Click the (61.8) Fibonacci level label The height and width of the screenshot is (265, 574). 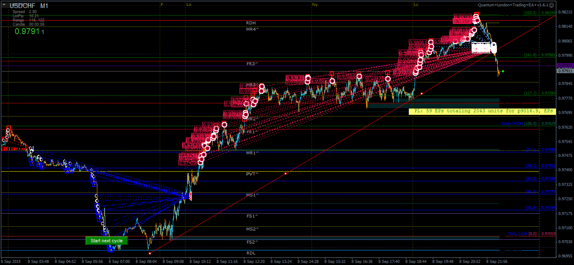coord(540,192)
